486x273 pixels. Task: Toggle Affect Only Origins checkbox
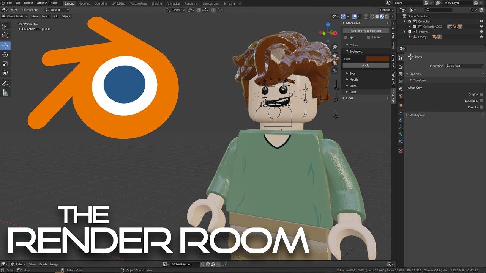(x=481, y=94)
